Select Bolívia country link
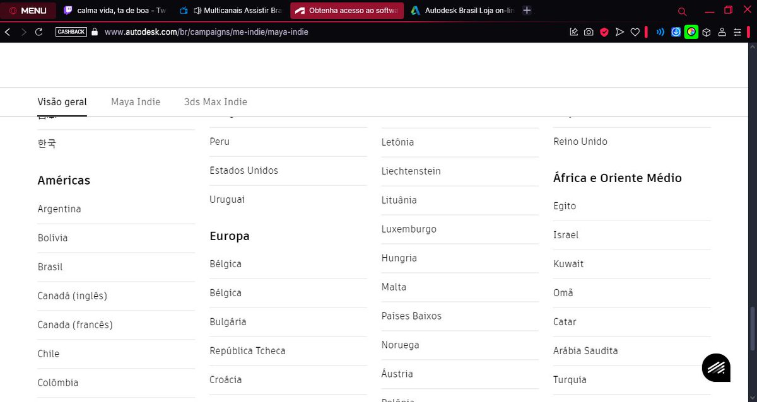The height and width of the screenshot is (402, 757). click(53, 238)
